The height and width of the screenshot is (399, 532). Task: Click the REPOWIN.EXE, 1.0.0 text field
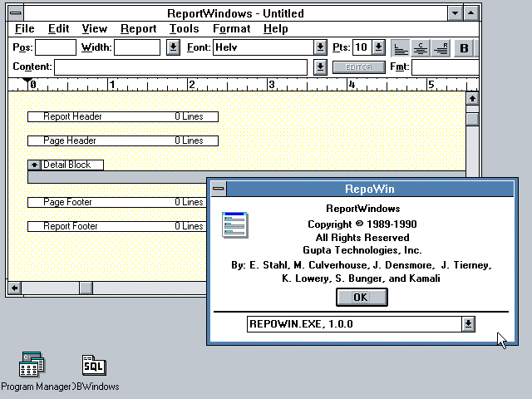pos(354,324)
